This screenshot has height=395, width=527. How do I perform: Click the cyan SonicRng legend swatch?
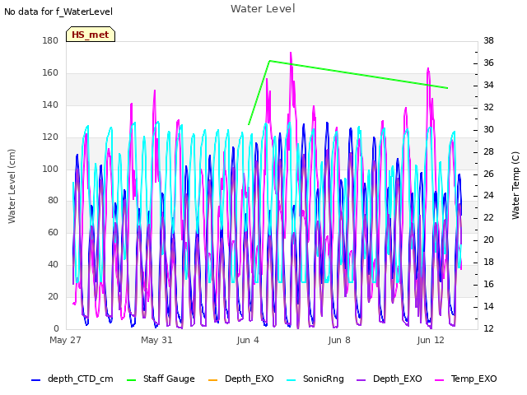coord(291,380)
